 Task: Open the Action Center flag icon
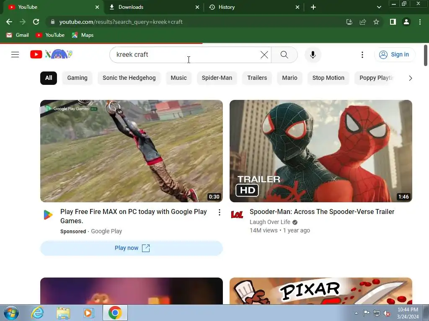click(x=366, y=313)
